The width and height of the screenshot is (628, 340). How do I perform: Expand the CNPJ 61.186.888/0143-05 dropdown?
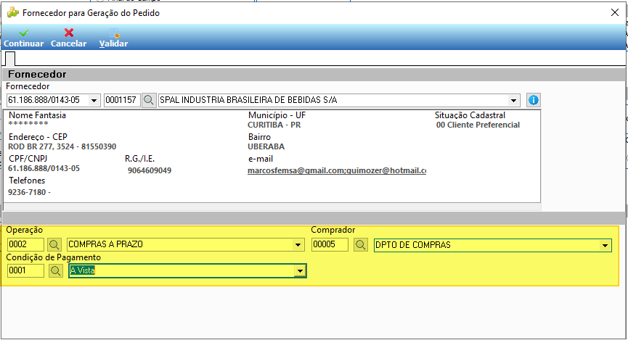coord(94,100)
